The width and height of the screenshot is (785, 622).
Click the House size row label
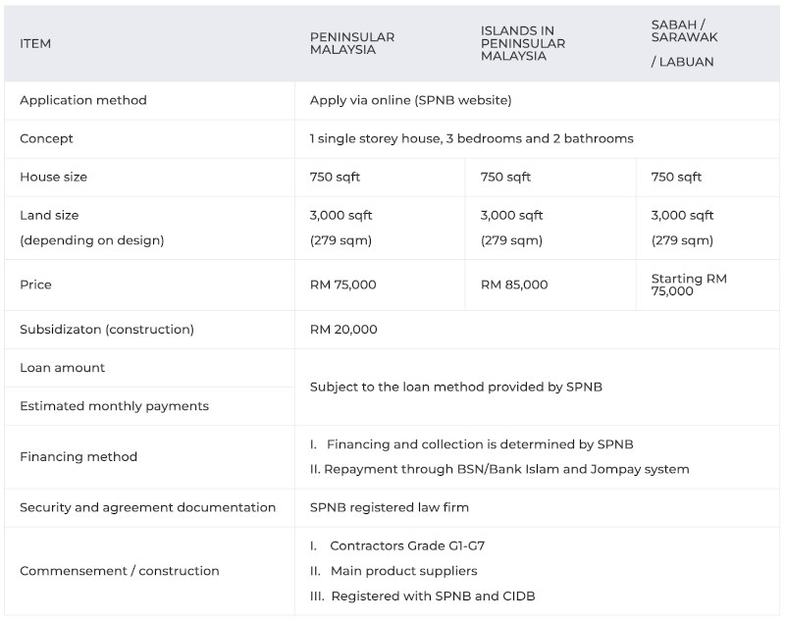click(x=53, y=178)
